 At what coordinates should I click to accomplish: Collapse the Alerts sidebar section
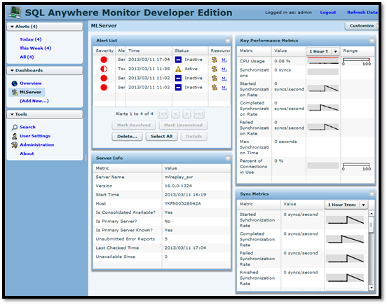tap(12, 27)
